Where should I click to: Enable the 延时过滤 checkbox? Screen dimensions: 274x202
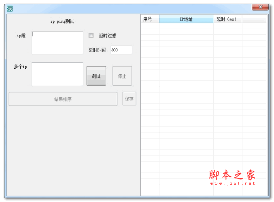pos(91,36)
